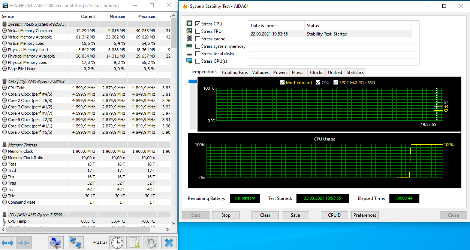The height and width of the screenshot is (250, 470).
Task: Switch to the Clocks tab
Action: coord(316,72)
